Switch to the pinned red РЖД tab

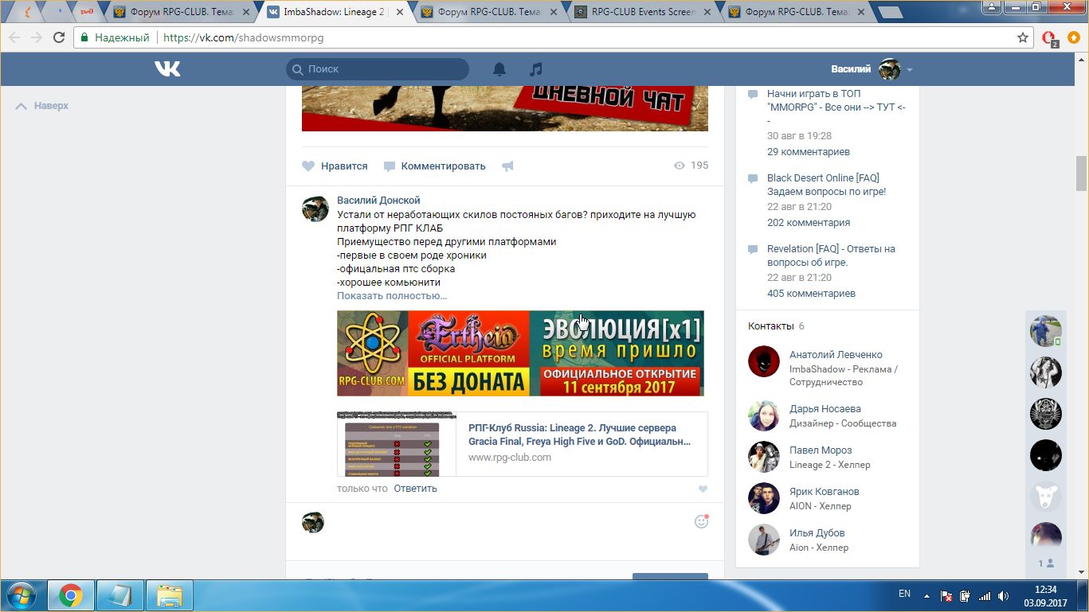tap(87, 12)
